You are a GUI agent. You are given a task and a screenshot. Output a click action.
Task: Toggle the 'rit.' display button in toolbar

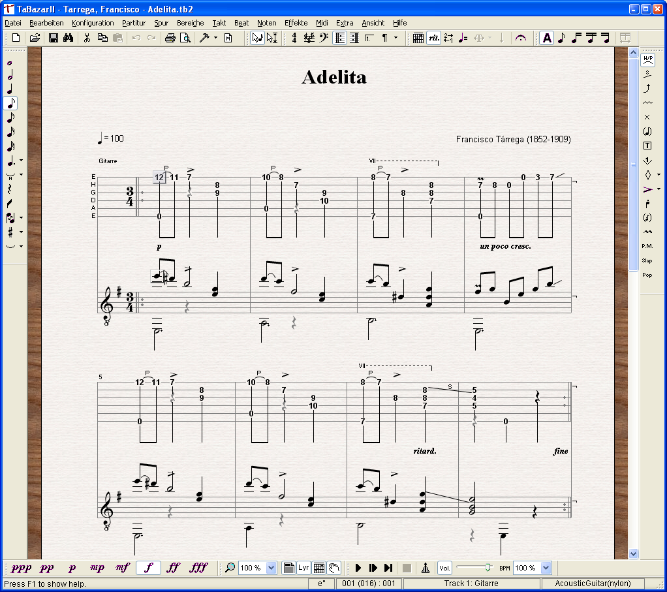[434, 38]
